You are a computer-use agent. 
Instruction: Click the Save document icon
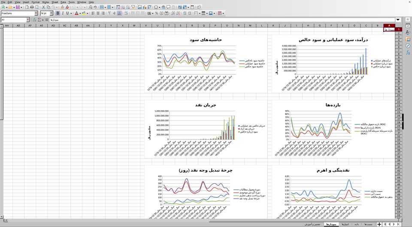[18, 7]
